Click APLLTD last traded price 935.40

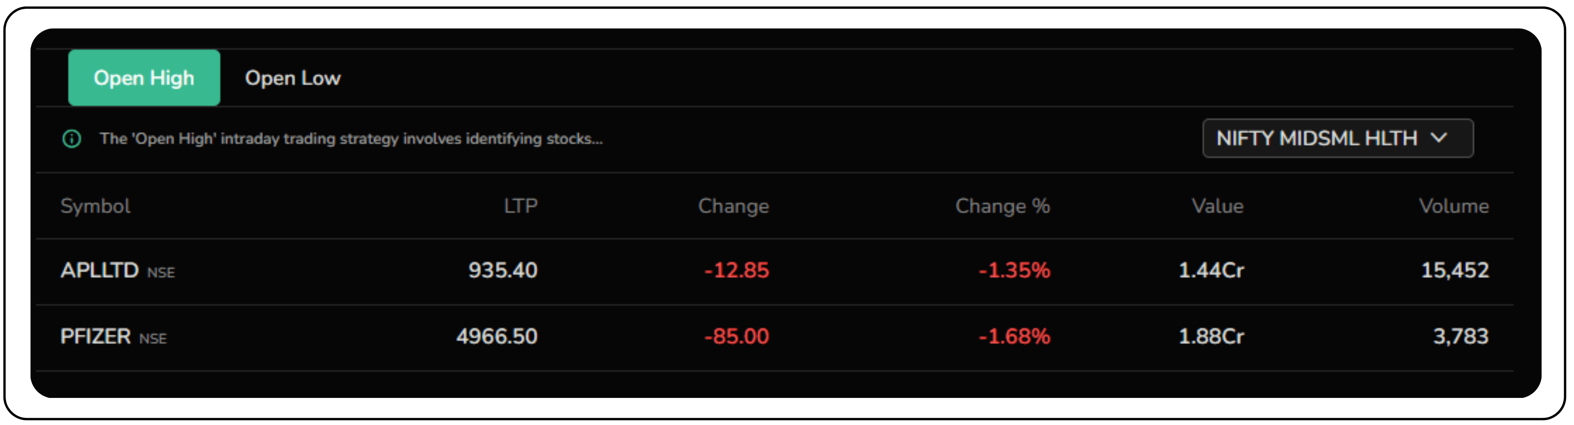(x=502, y=270)
